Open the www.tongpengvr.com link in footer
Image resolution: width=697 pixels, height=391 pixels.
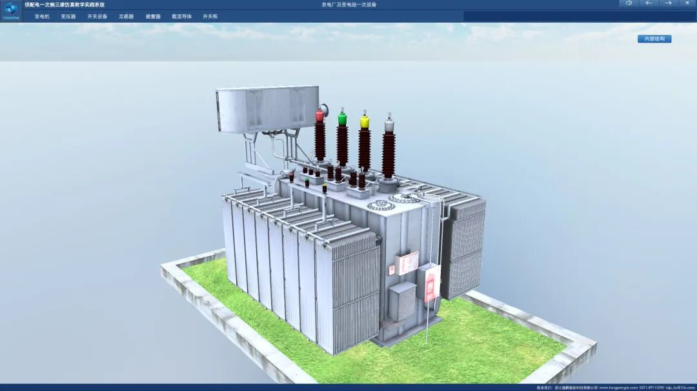pyautogui.click(x=618, y=388)
